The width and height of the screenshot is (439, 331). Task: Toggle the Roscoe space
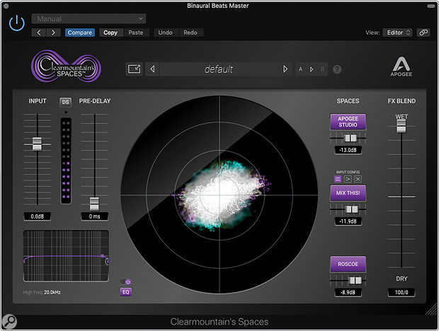[348, 265]
